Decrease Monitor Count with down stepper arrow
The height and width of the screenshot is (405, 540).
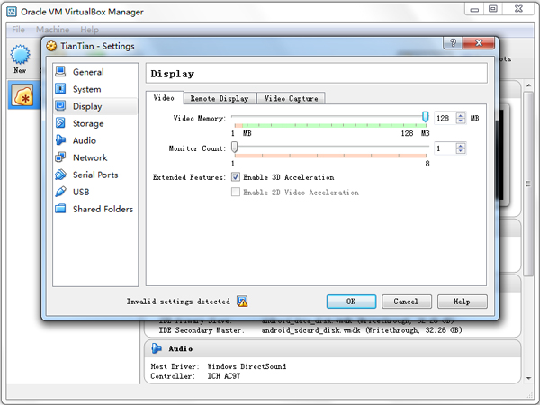pyautogui.click(x=461, y=151)
